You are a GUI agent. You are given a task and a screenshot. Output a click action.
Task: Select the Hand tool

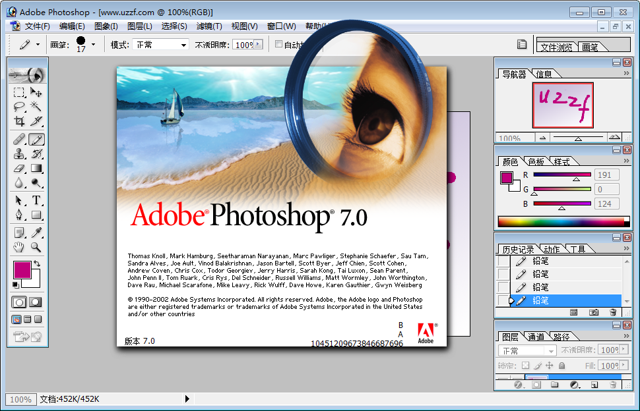coord(18,247)
